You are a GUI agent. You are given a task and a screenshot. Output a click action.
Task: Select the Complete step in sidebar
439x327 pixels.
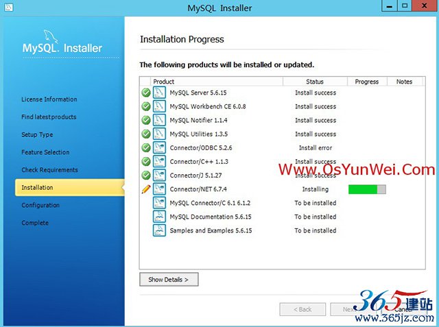tap(35, 223)
